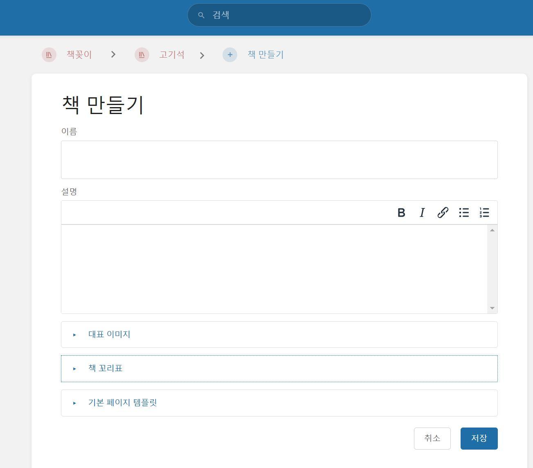Click the 책 만들기 breadcrumb link
Viewport: 533px width, 468px height.
coord(265,54)
